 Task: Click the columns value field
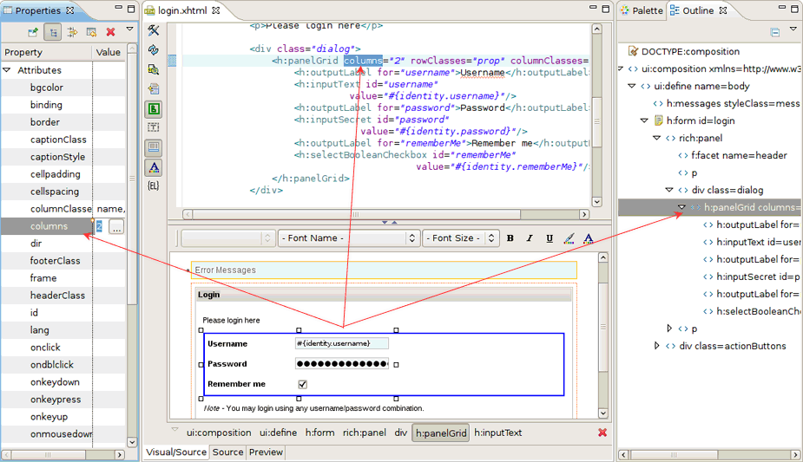coord(101,226)
